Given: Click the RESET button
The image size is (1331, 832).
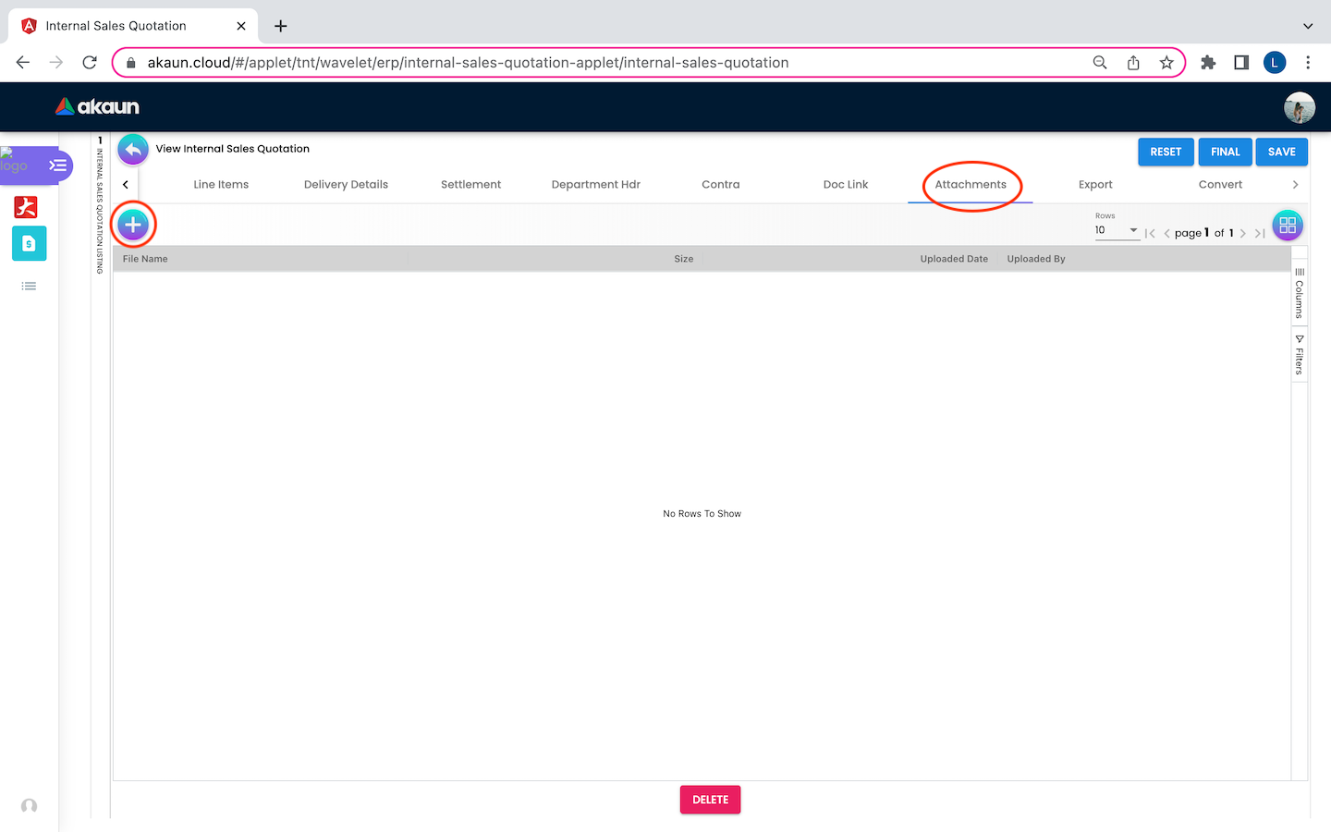Looking at the screenshot, I should [x=1166, y=152].
